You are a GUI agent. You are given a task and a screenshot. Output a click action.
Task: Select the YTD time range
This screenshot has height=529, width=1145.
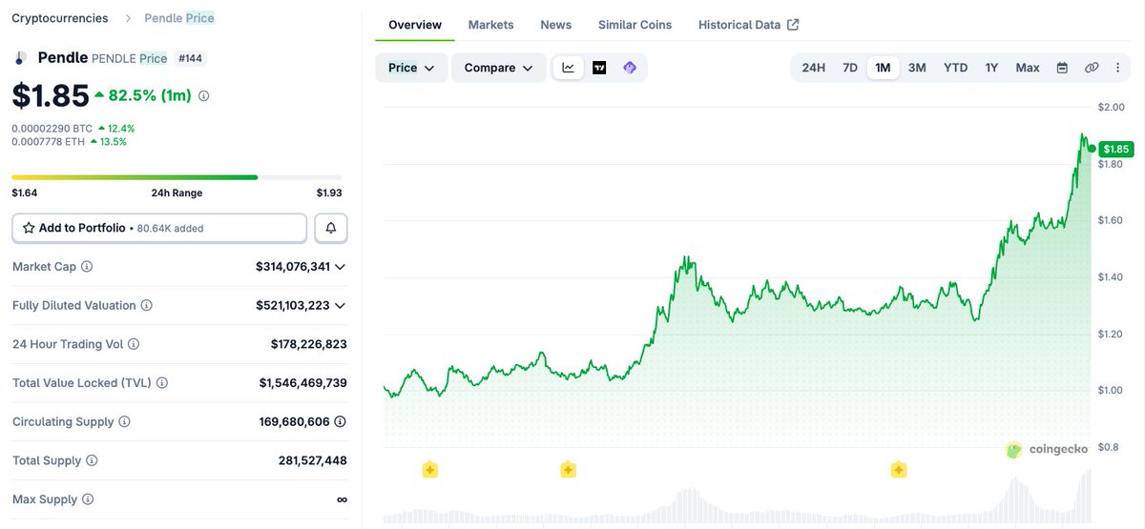[x=955, y=68]
